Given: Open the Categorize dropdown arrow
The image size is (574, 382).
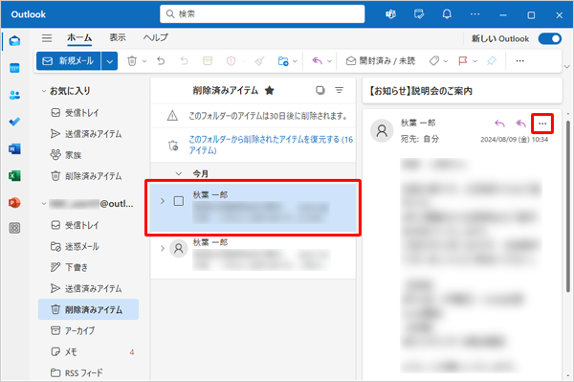Looking at the screenshot, I should coord(446,61).
